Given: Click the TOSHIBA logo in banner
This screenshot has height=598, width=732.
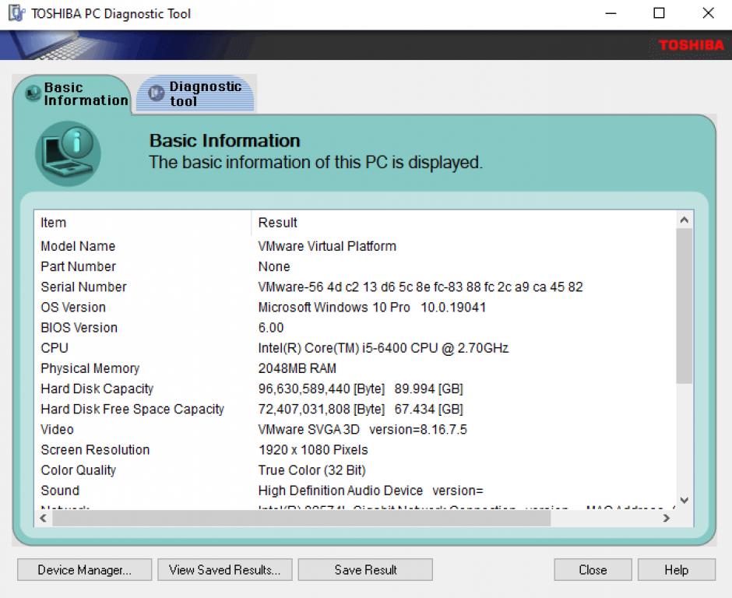Looking at the screenshot, I should [x=691, y=45].
